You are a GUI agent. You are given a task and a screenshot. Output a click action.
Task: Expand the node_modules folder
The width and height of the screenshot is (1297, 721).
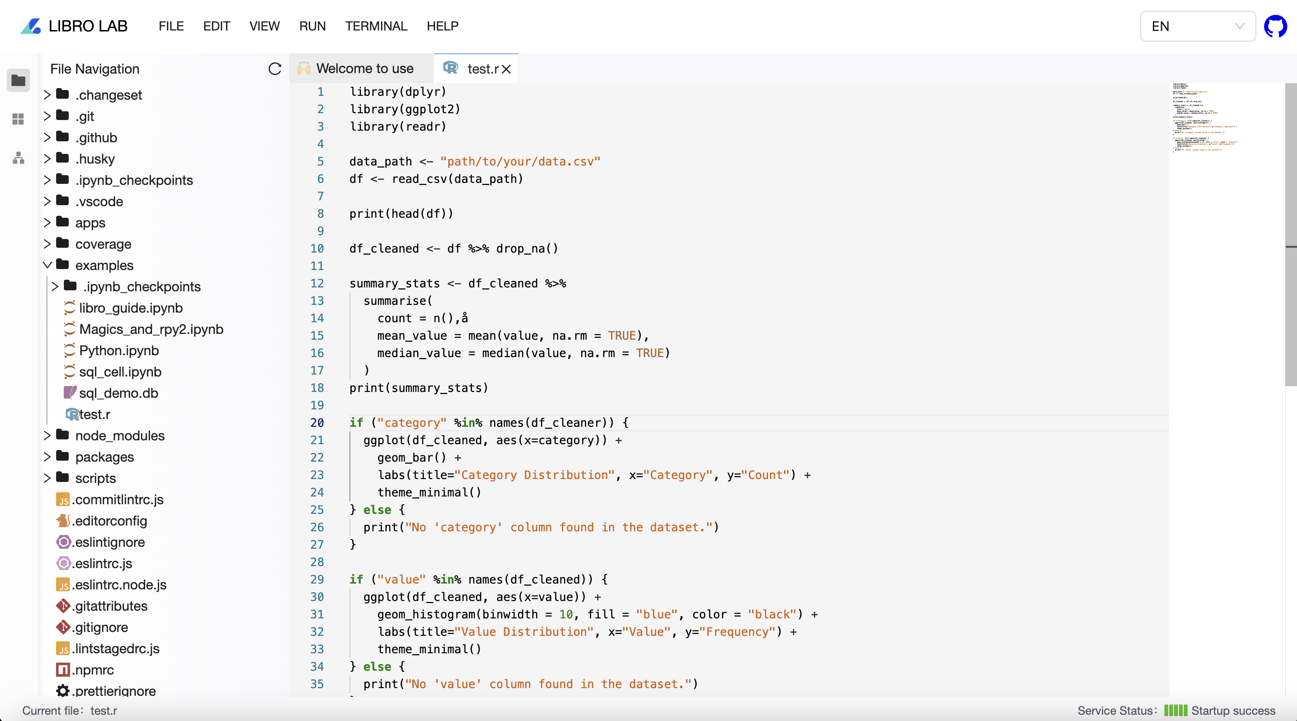[x=47, y=436]
